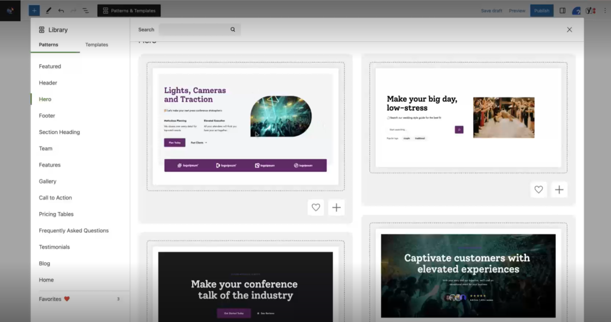Click the undo arrow icon
This screenshot has height=322, width=611.
pyautogui.click(x=61, y=11)
